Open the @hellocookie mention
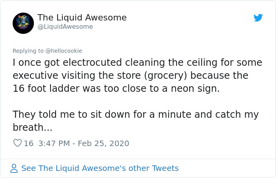The height and width of the screenshot is (178, 276). pos(64,51)
